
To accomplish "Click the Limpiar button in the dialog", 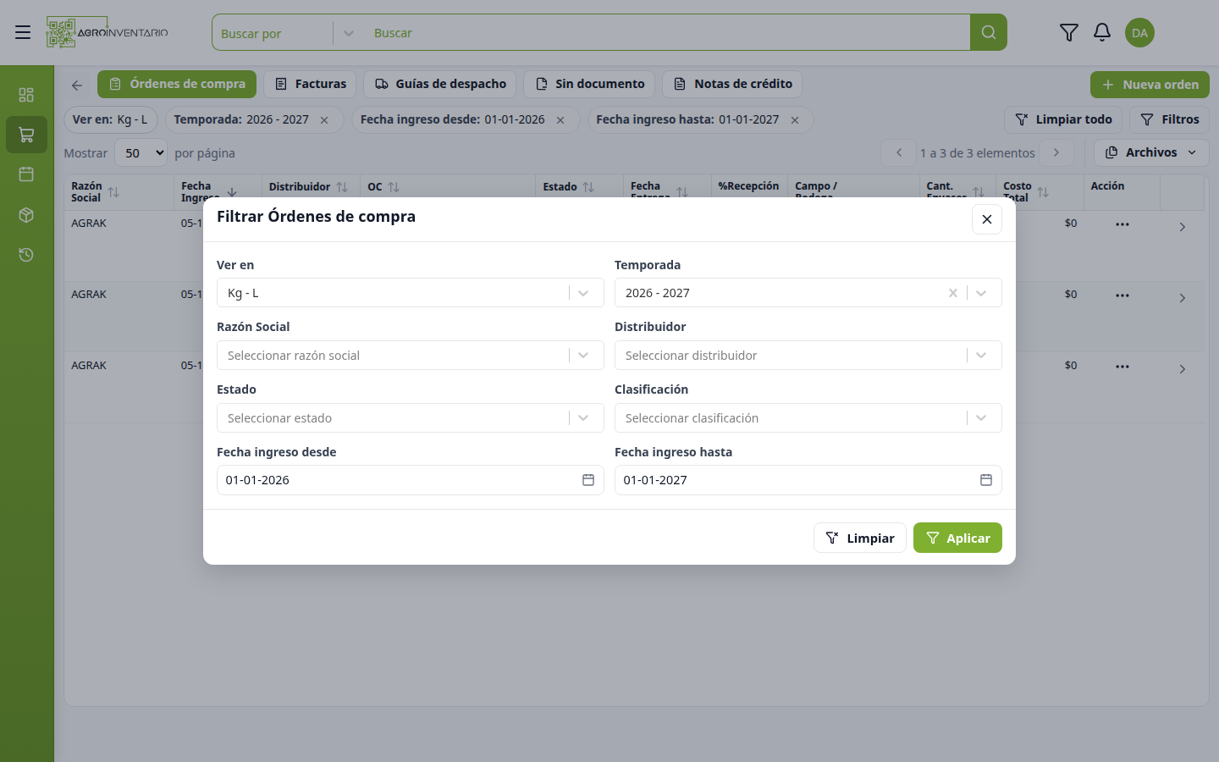I will 860,538.
